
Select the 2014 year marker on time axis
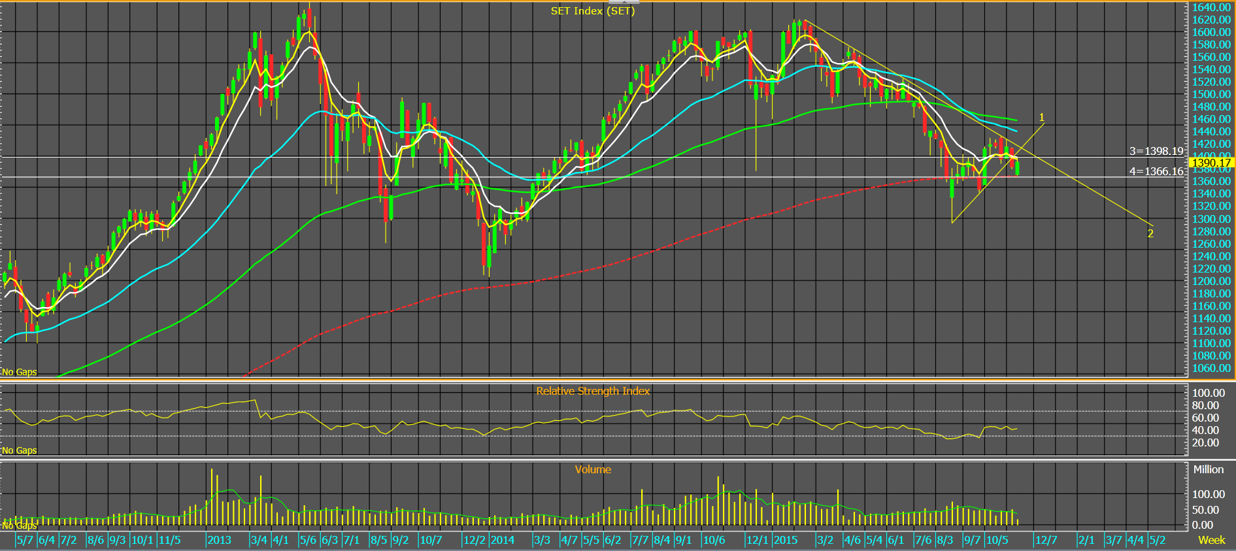[503, 540]
